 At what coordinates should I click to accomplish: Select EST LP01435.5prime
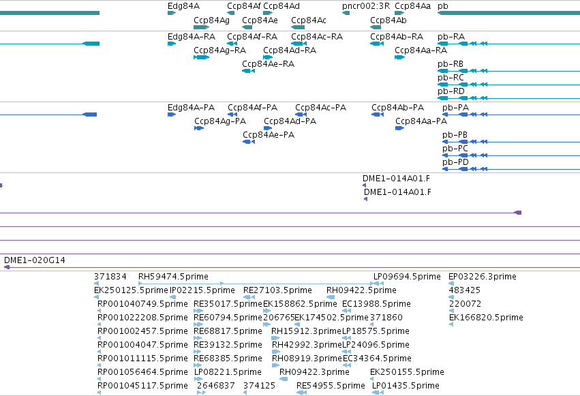point(406,386)
